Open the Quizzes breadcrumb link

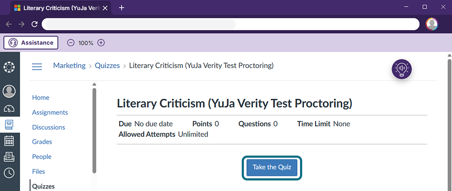(107, 65)
